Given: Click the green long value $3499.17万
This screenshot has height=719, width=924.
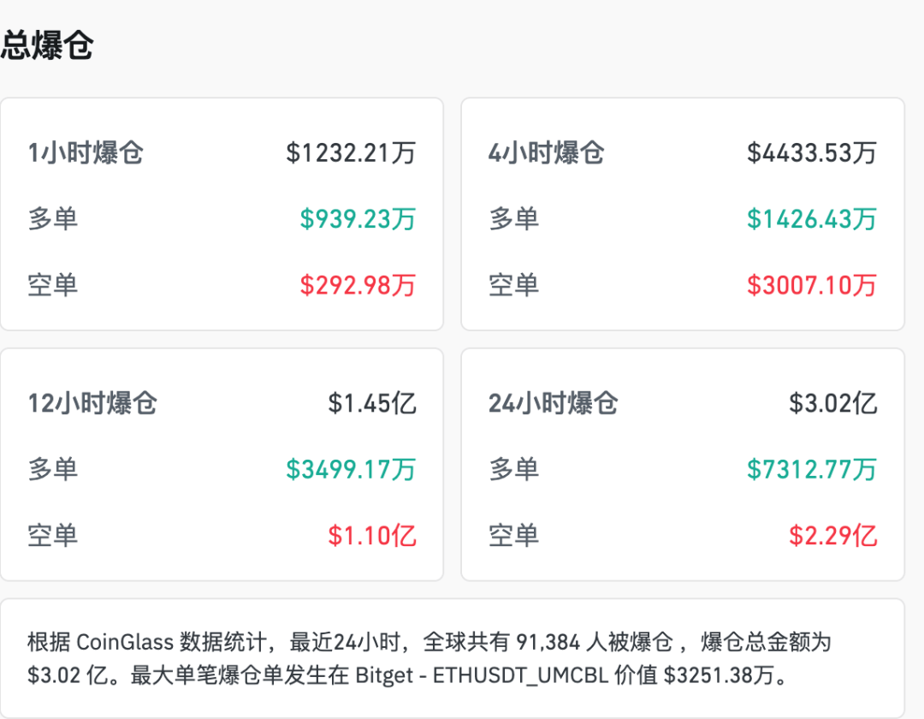Looking at the screenshot, I should click(x=351, y=469).
